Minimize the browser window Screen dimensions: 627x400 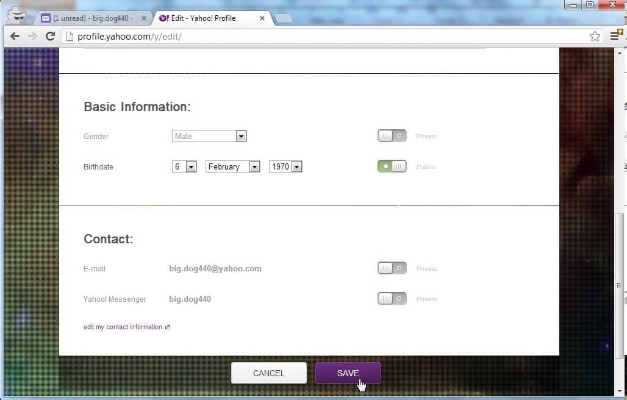pyautogui.click(x=573, y=5)
